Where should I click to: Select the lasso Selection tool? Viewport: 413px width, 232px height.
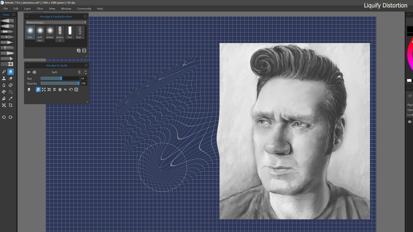point(11,92)
